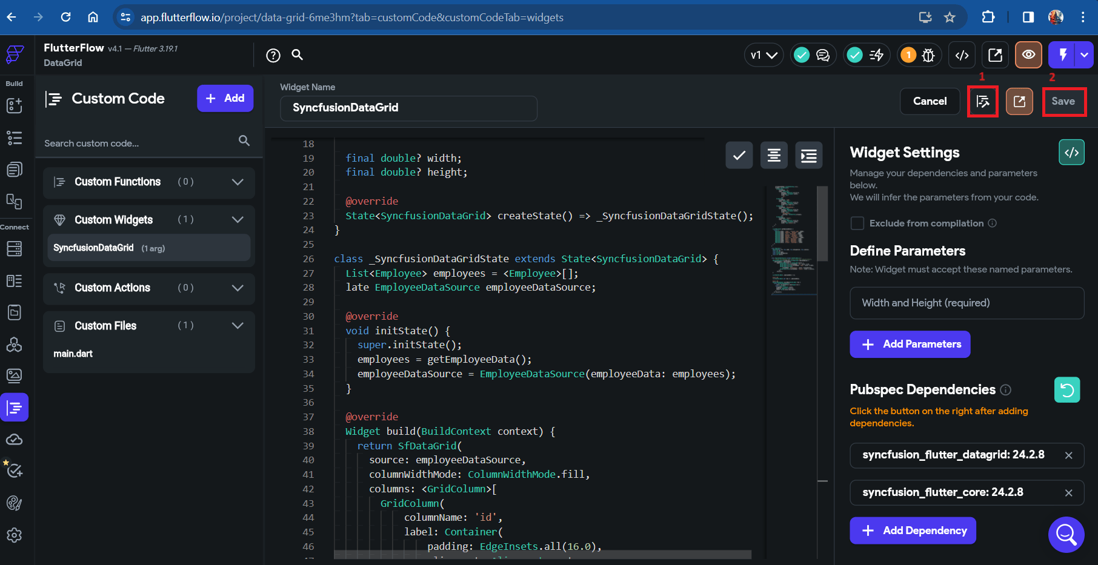The image size is (1098, 565).
Task: Click the browser bookmark star icon
Action: [950, 17]
